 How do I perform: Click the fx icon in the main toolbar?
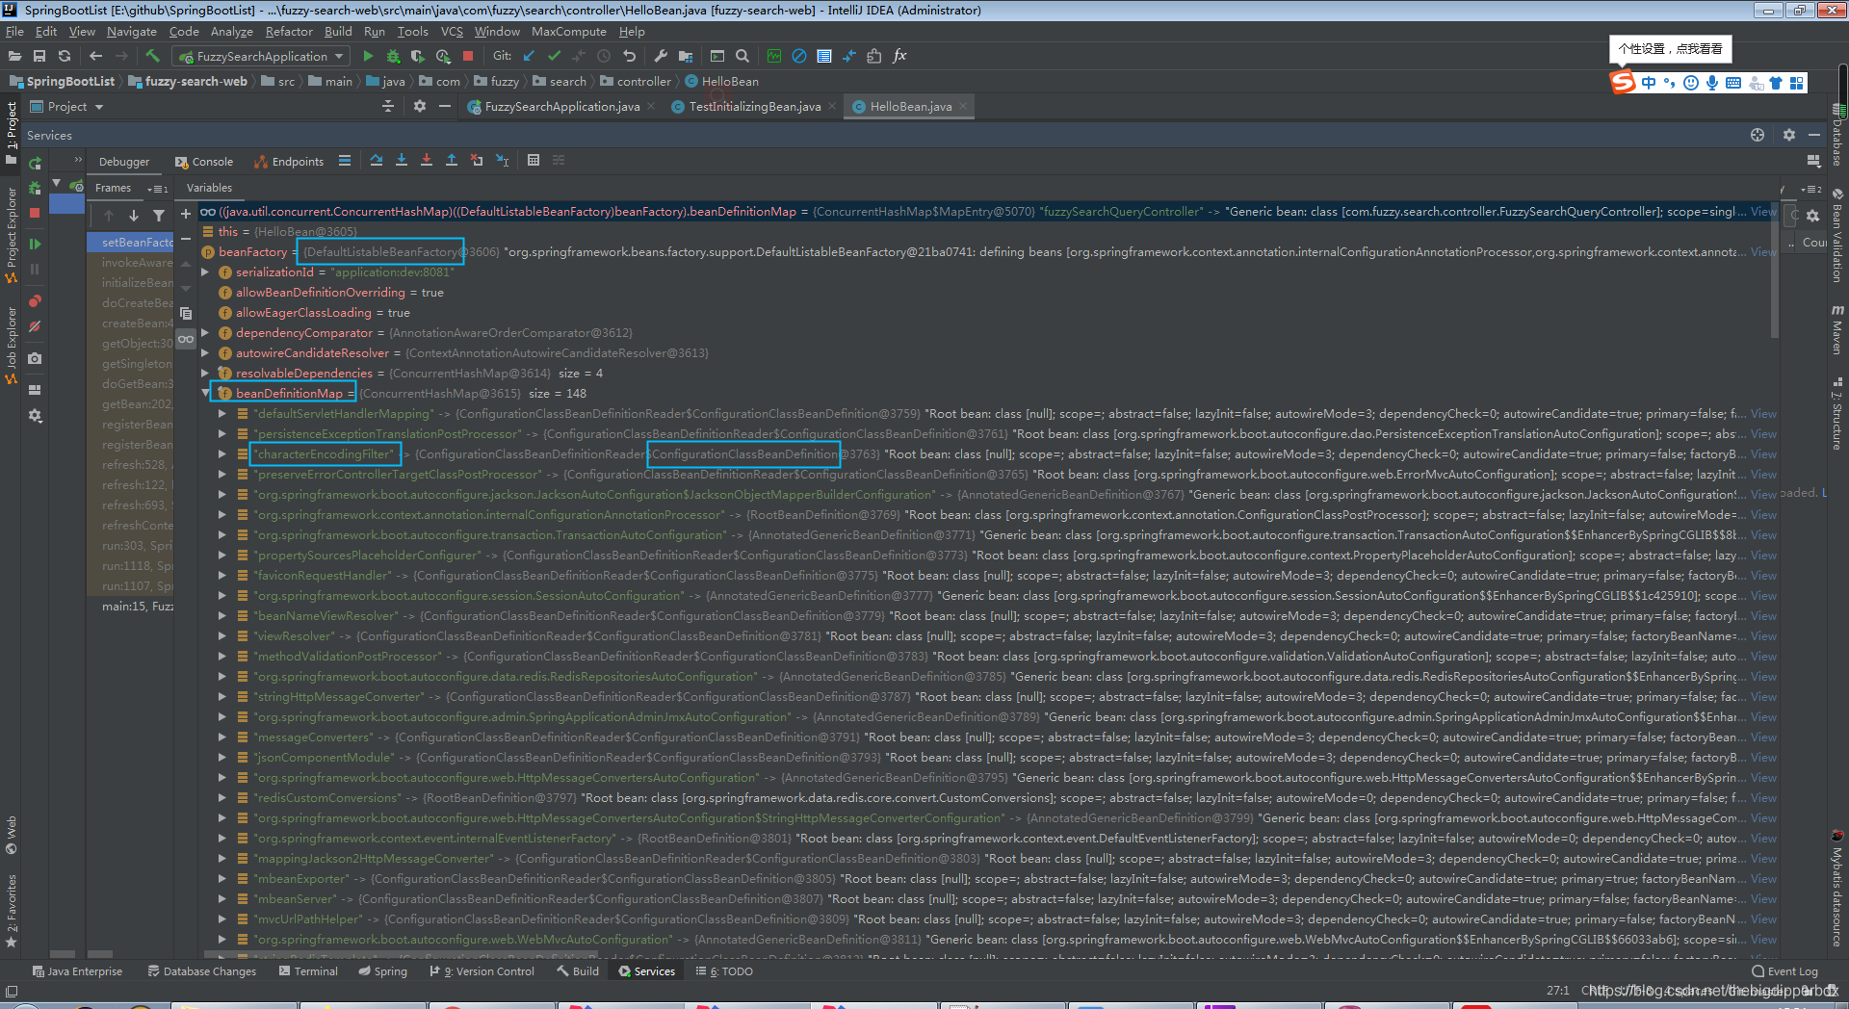pyautogui.click(x=899, y=56)
